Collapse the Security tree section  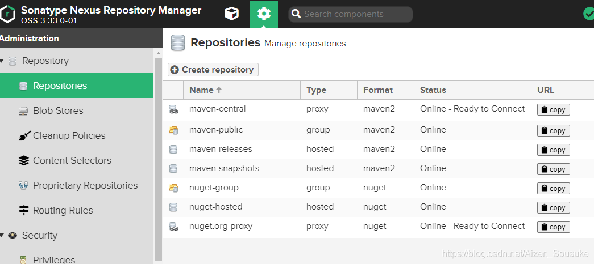pos(3,236)
